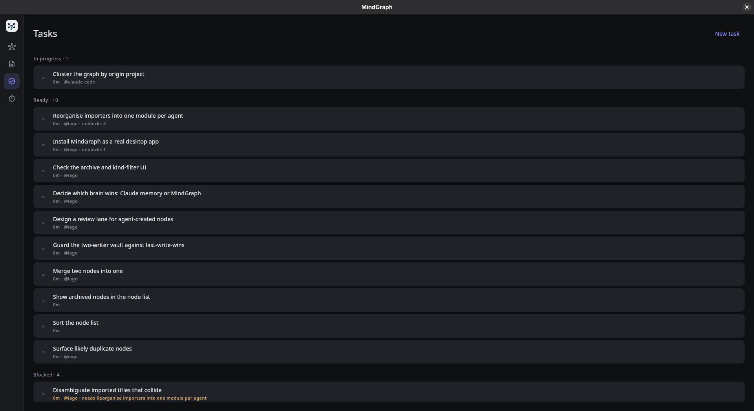Toggle status circle for Merge two nodes into one

click(44, 275)
